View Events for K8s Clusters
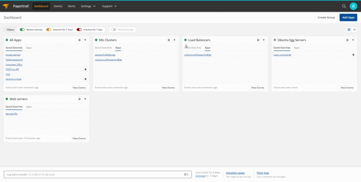 pos(168,88)
